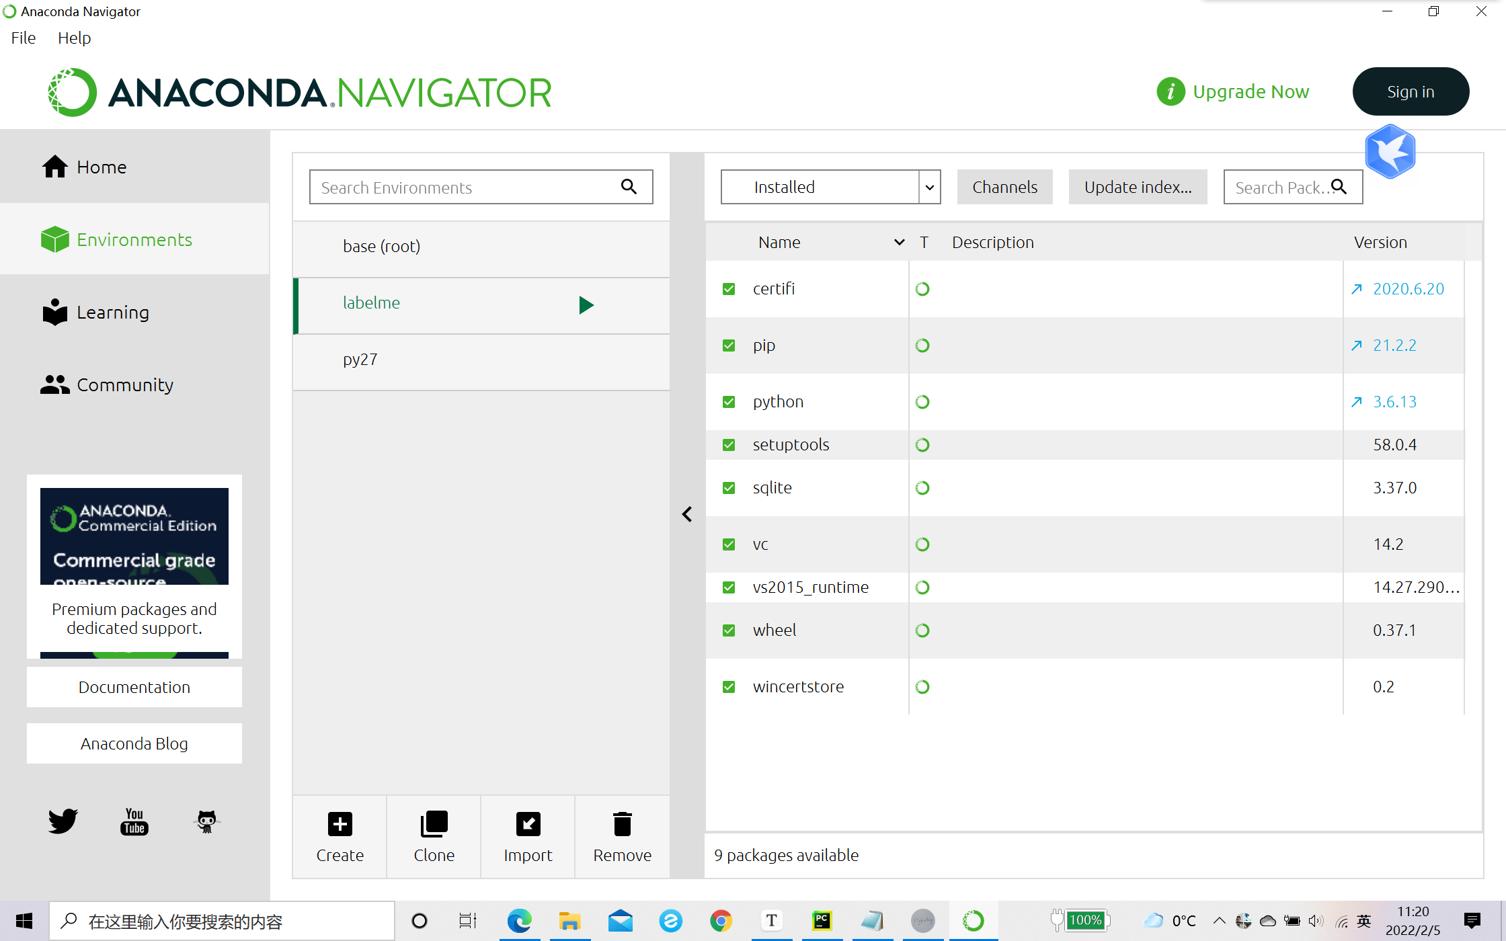Image resolution: width=1506 pixels, height=941 pixels.
Task: Click the Channels button
Action: 1004,187
